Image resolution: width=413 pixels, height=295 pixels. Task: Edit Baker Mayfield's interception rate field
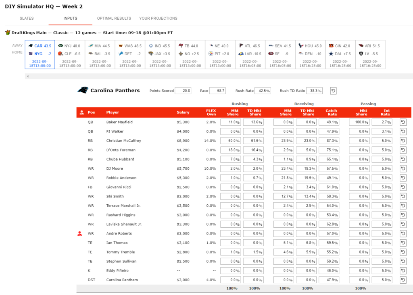[382, 122]
